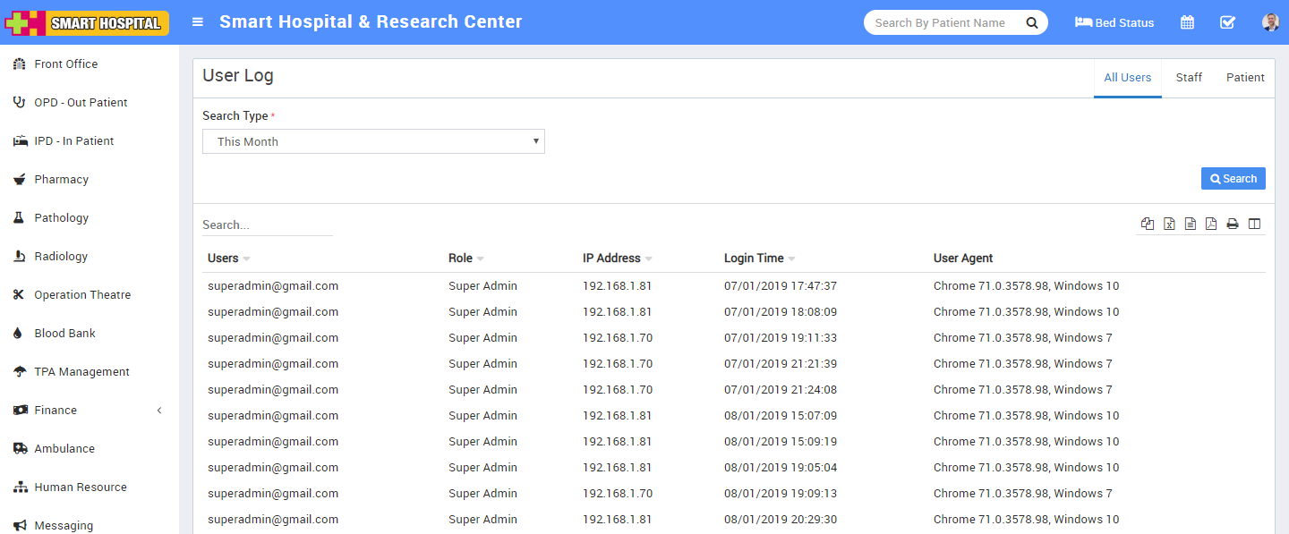Open the task checklist icon in header
The image size is (1289, 534).
(1227, 22)
